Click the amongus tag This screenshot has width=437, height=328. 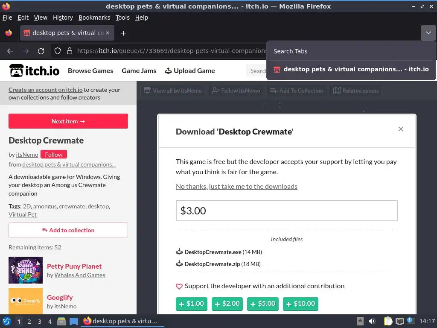pos(45,206)
